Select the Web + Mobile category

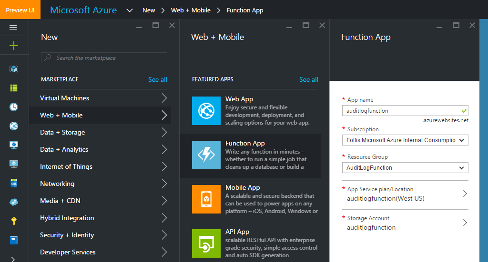[100, 115]
